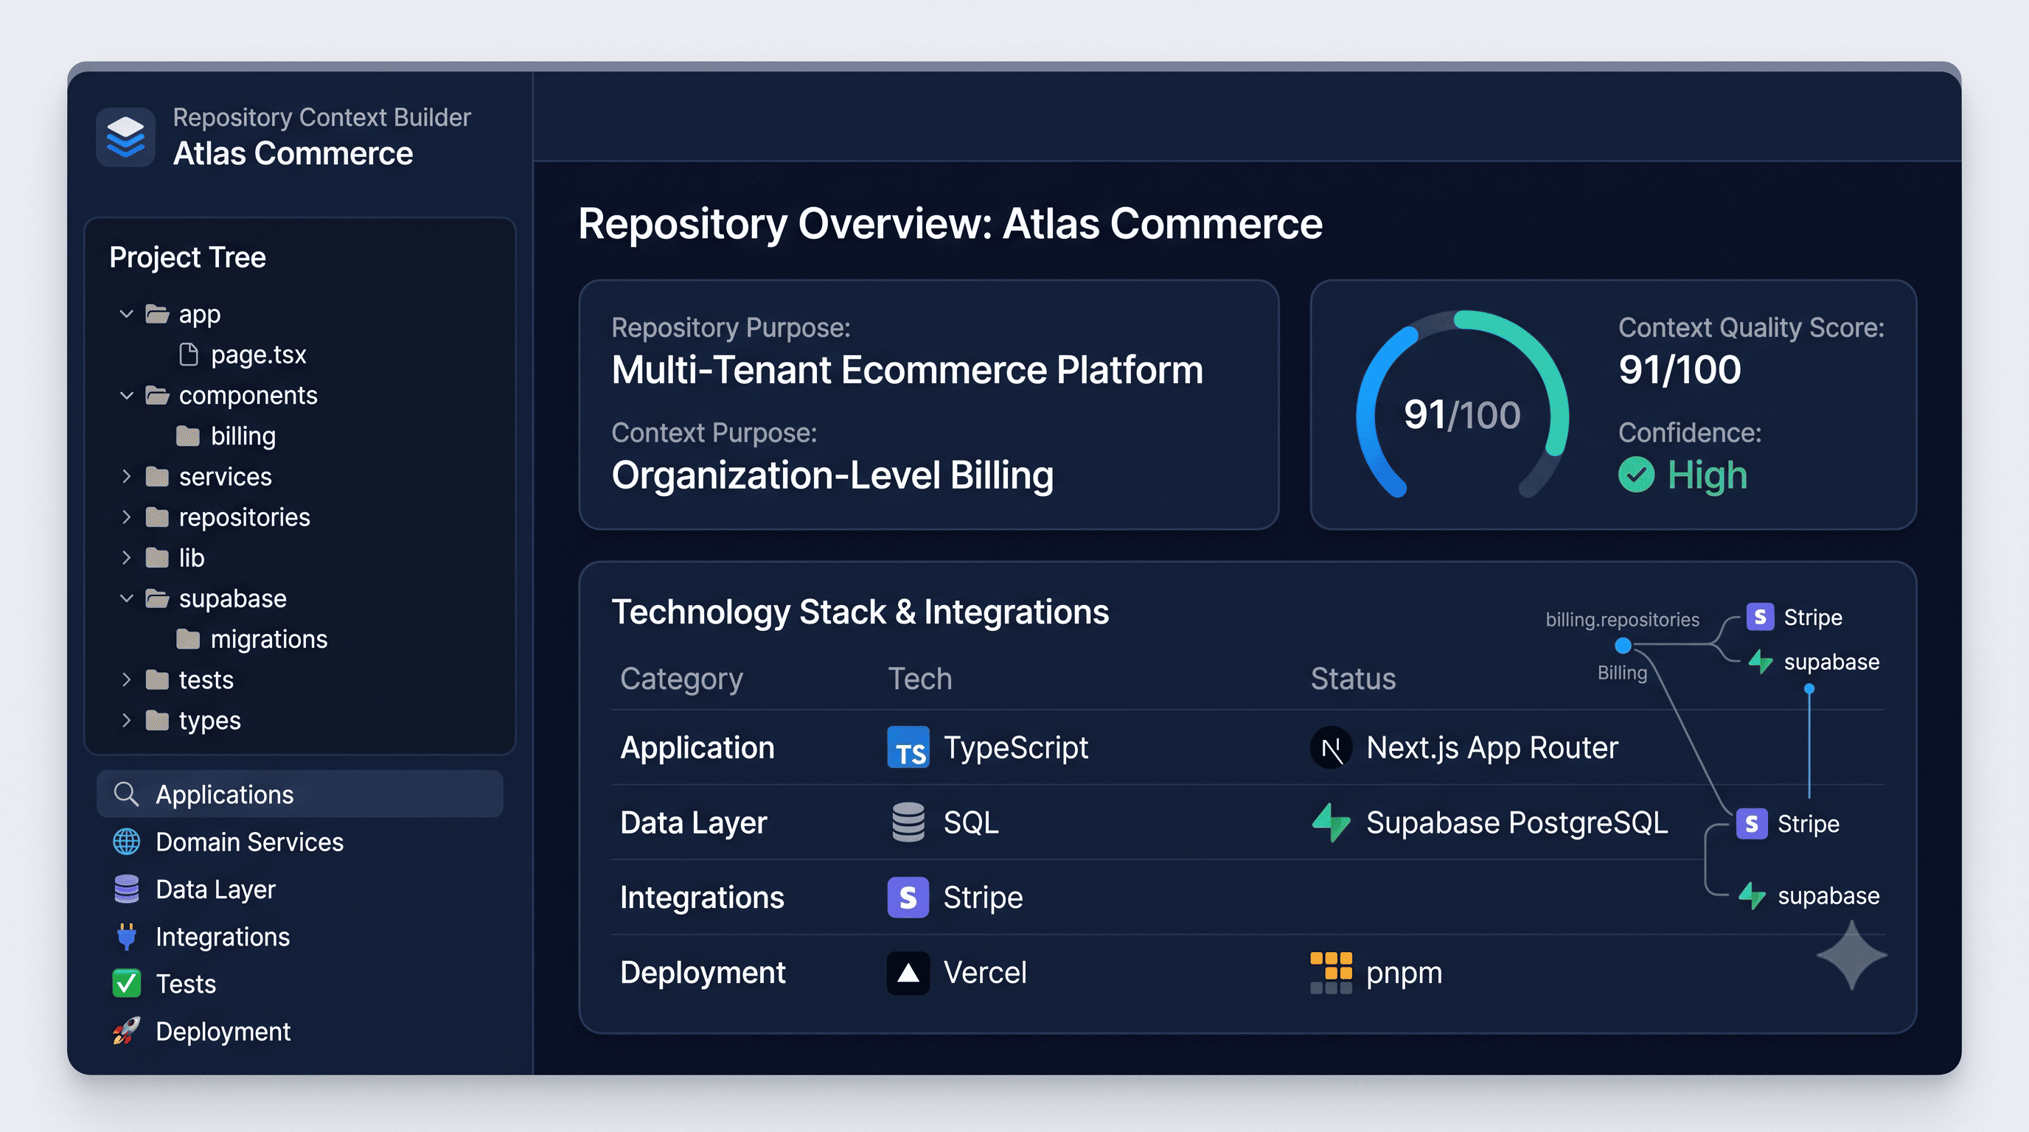
Task: Expand the types folder chevron
Action: point(126,720)
